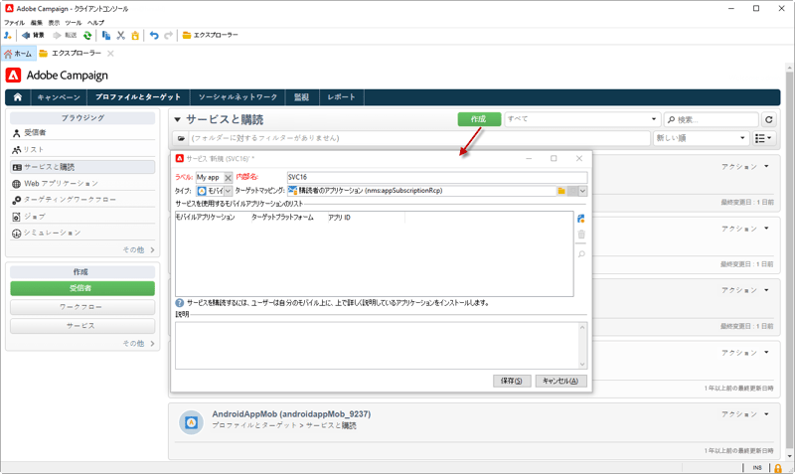Viewport: 795px width, 474px height.
Task: Click the 検索 search field
Action: coord(712,119)
